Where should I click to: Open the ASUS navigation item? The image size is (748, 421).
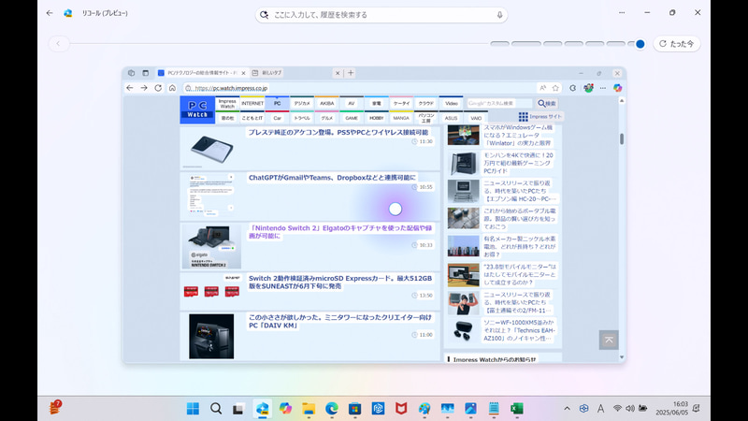pos(451,118)
